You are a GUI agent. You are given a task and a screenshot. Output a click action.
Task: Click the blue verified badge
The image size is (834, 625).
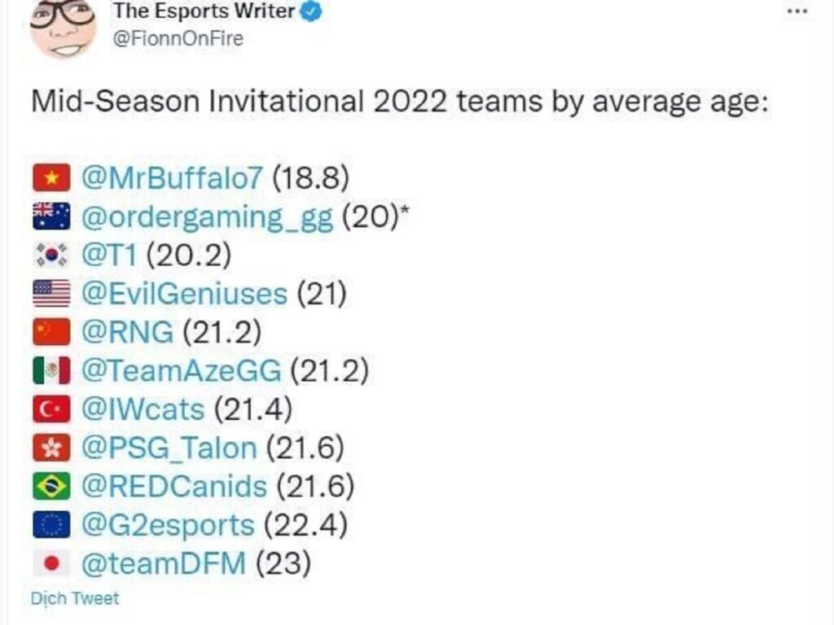314,11
